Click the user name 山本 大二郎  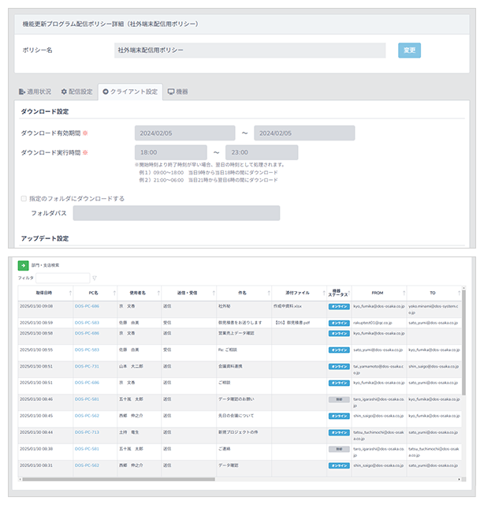pyautogui.click(x=131, y=366)
